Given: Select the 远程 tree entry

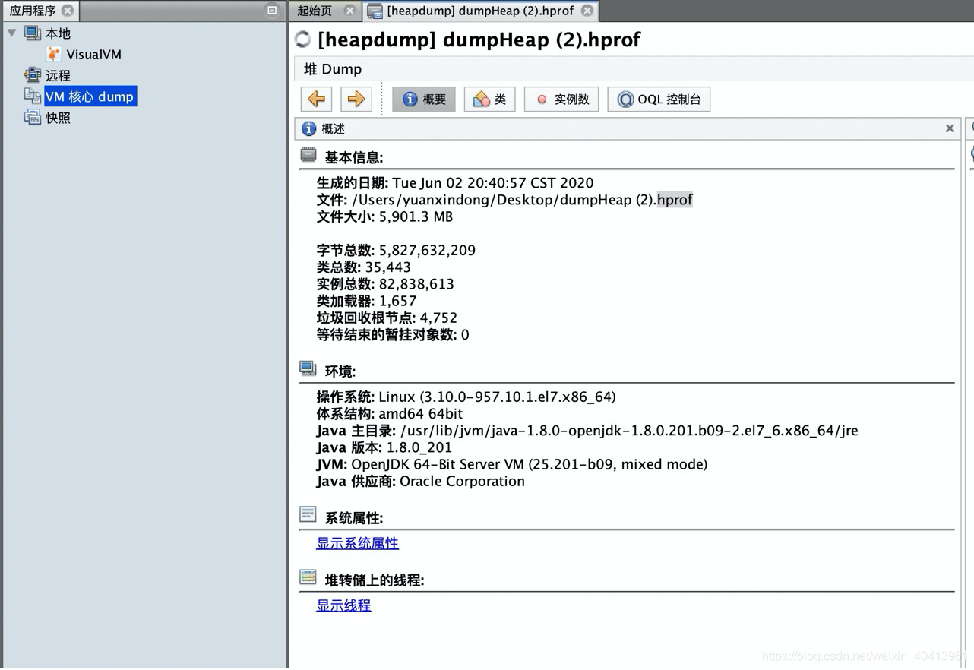Looking at the screenshot, I should pos(58,76).
